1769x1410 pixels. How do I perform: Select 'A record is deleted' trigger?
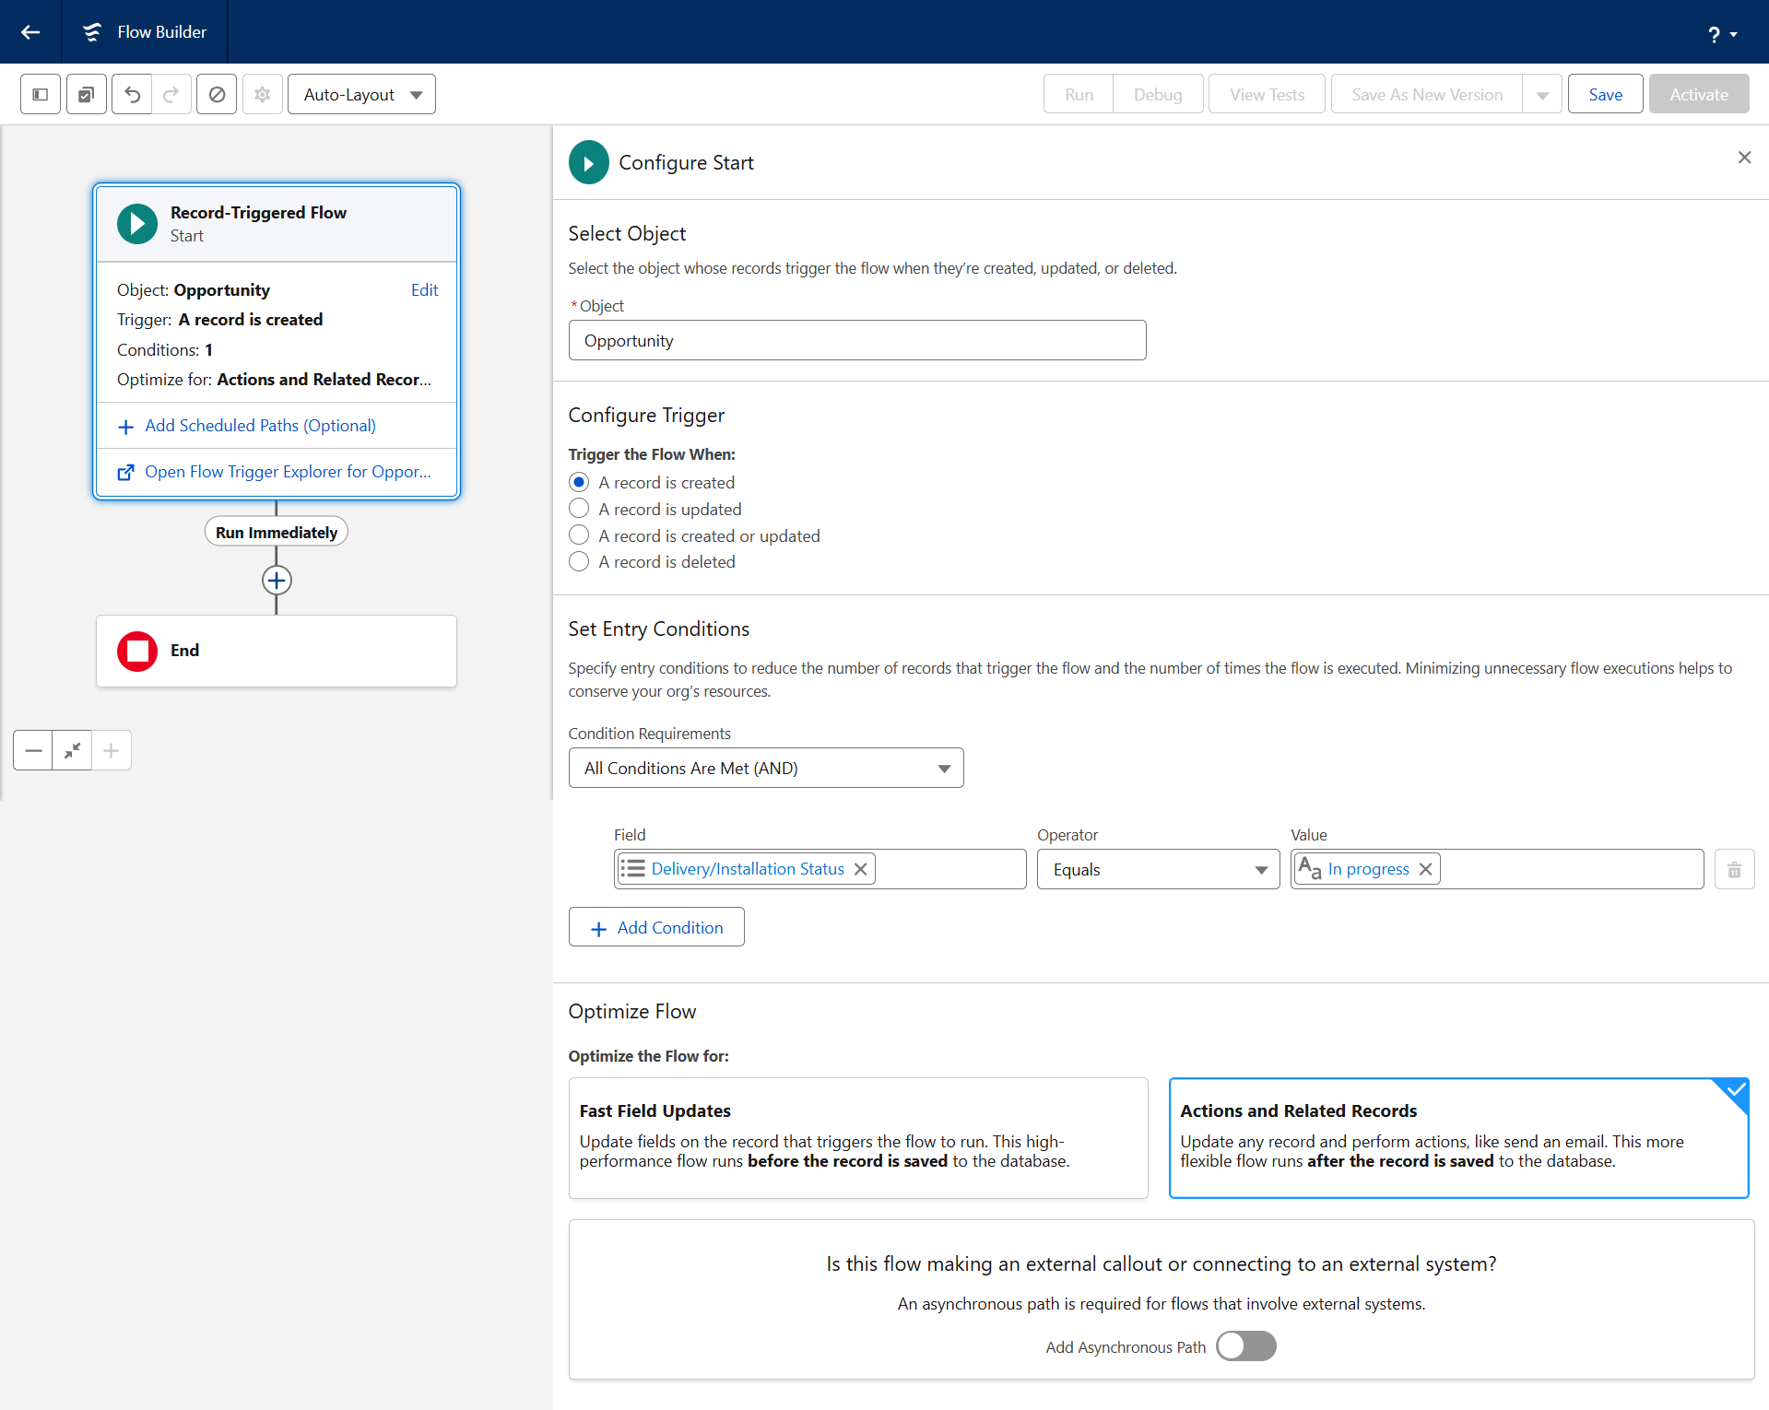[579, 561]
